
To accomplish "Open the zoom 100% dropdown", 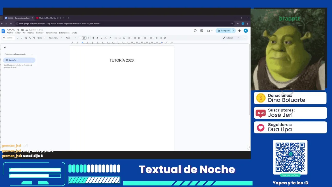I will click(41, 38).
